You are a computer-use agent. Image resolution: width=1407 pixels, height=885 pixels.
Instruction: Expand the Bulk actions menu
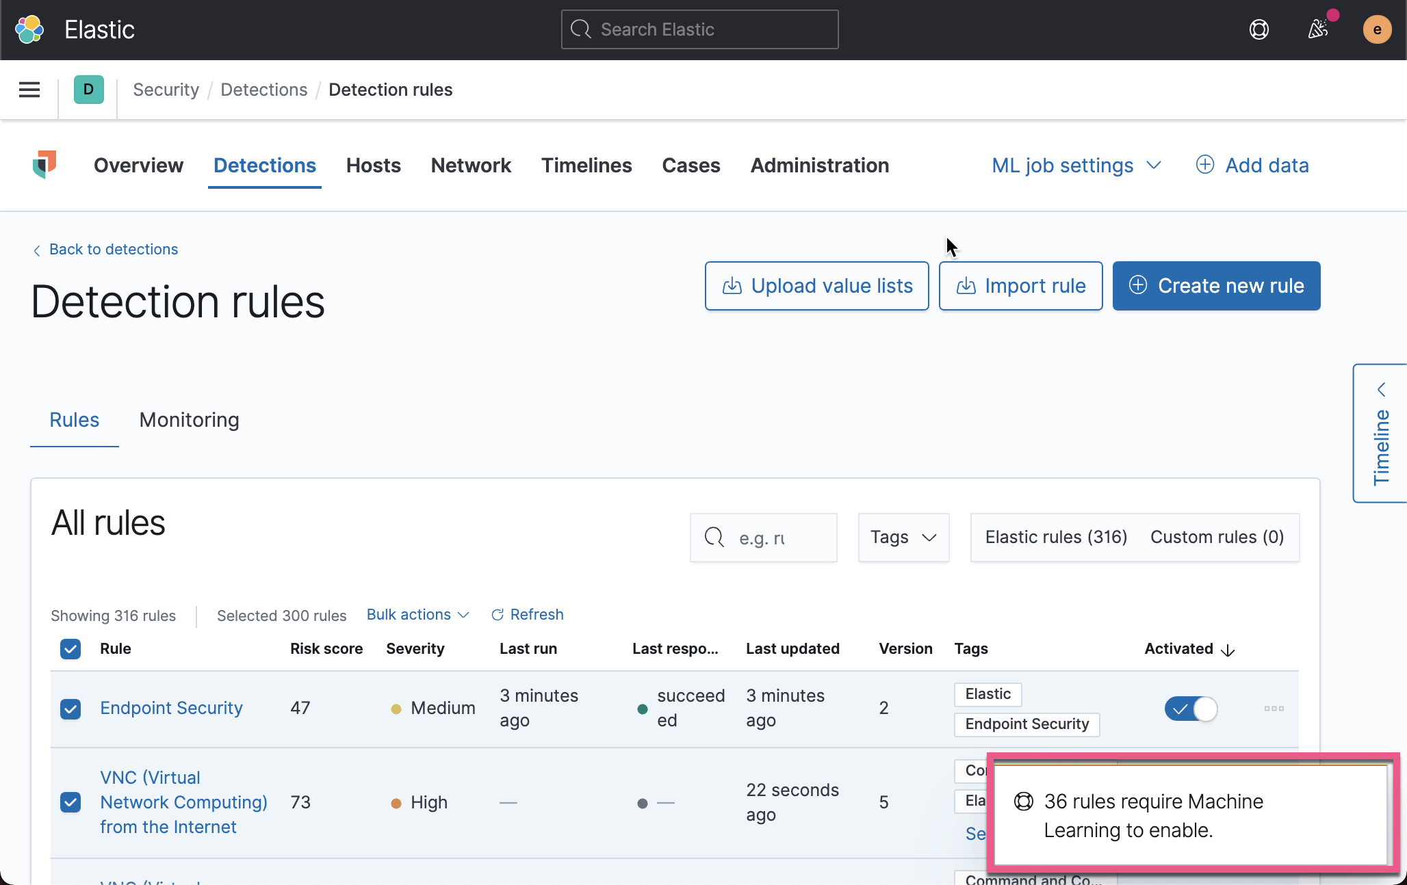(x=417, y=614)
